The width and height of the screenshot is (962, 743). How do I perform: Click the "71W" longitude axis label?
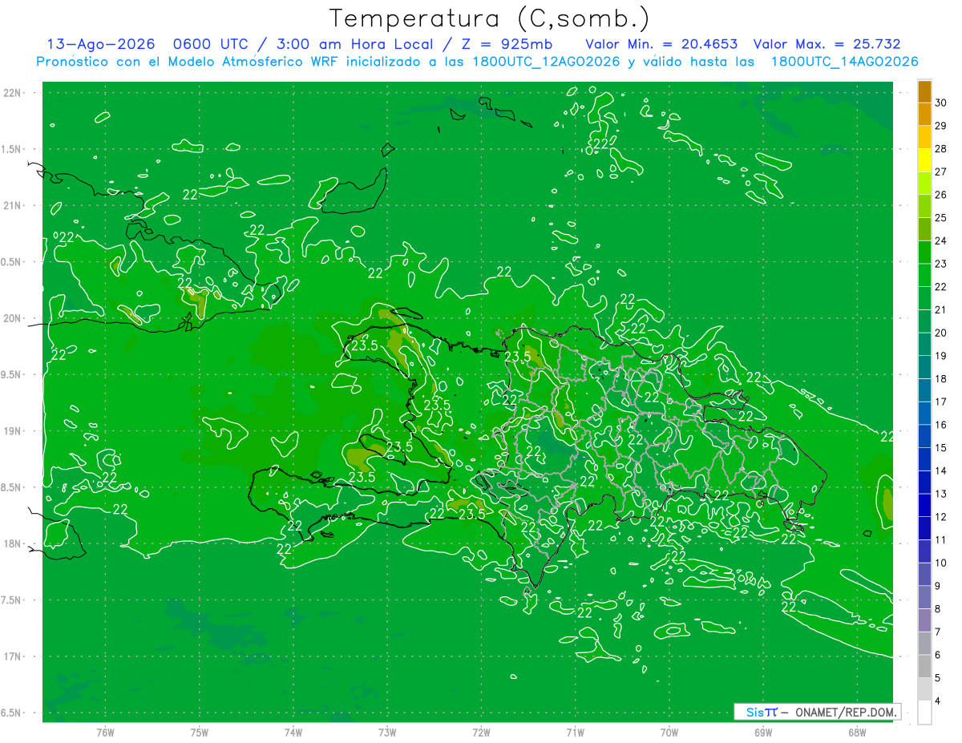pyautogui.click(x=575, y=733)
